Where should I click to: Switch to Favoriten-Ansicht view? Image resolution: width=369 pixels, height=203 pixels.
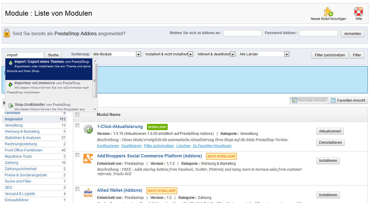click(x=348, y=100)
